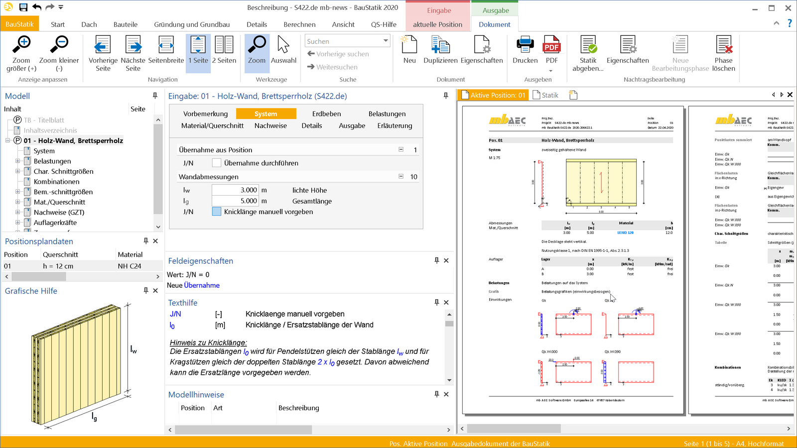Expand Nachweise (GZT) tree node

17,212
